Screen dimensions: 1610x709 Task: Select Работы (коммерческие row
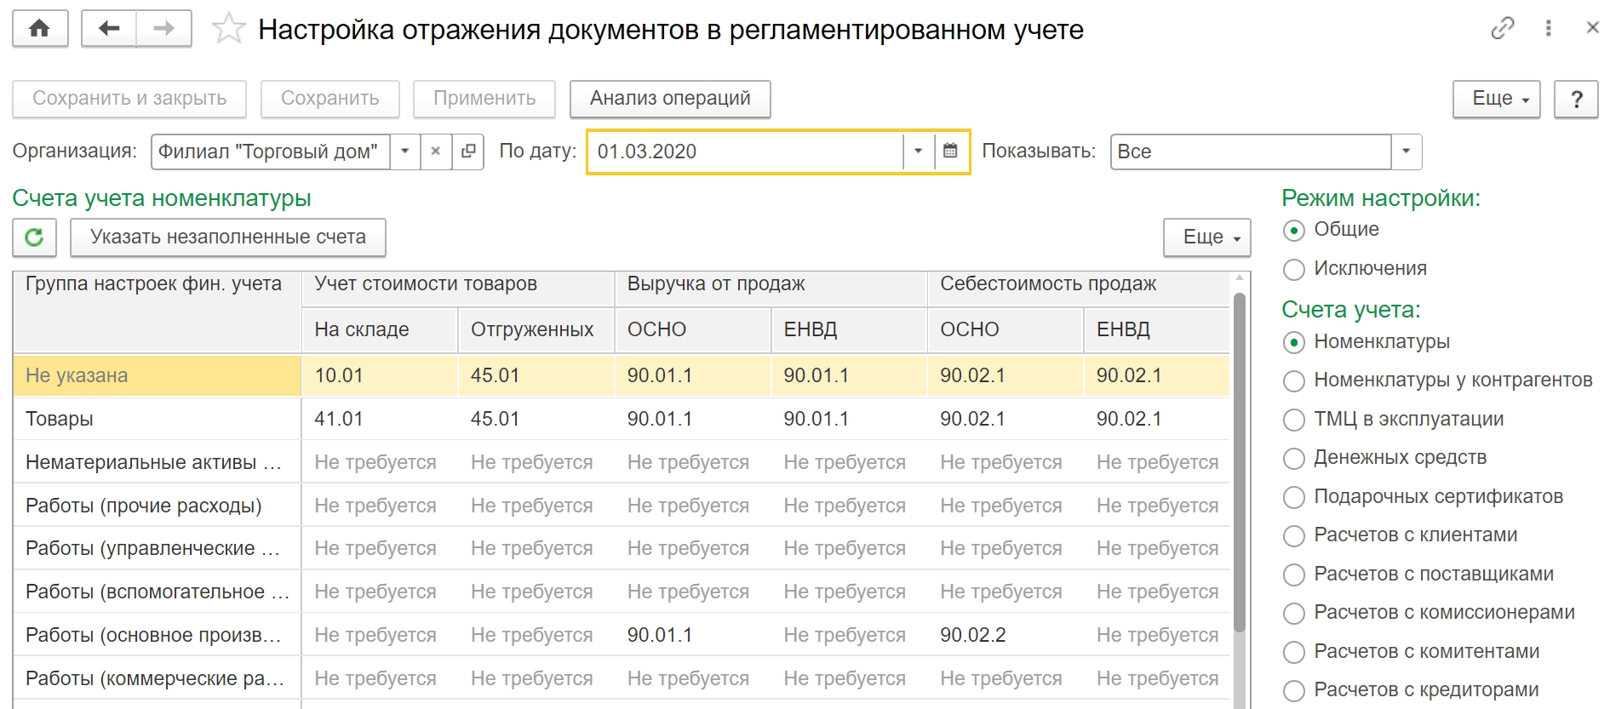point(622,678)
